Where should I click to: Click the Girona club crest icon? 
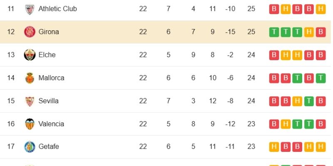click(29, 32)
